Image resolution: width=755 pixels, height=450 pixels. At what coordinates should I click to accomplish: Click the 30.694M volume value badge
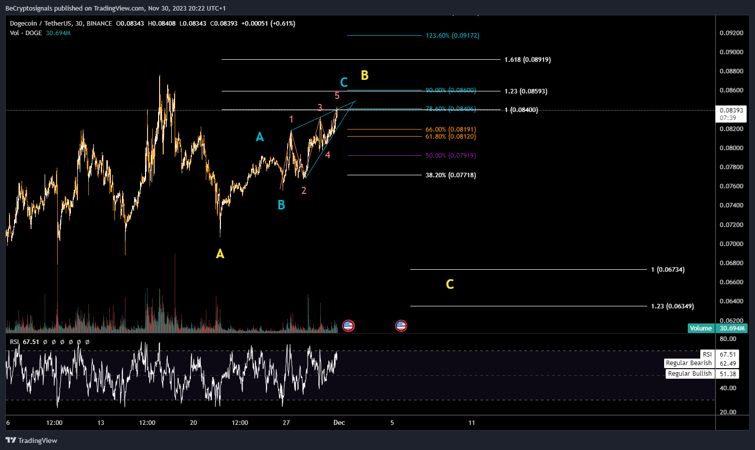click(731, 328)
